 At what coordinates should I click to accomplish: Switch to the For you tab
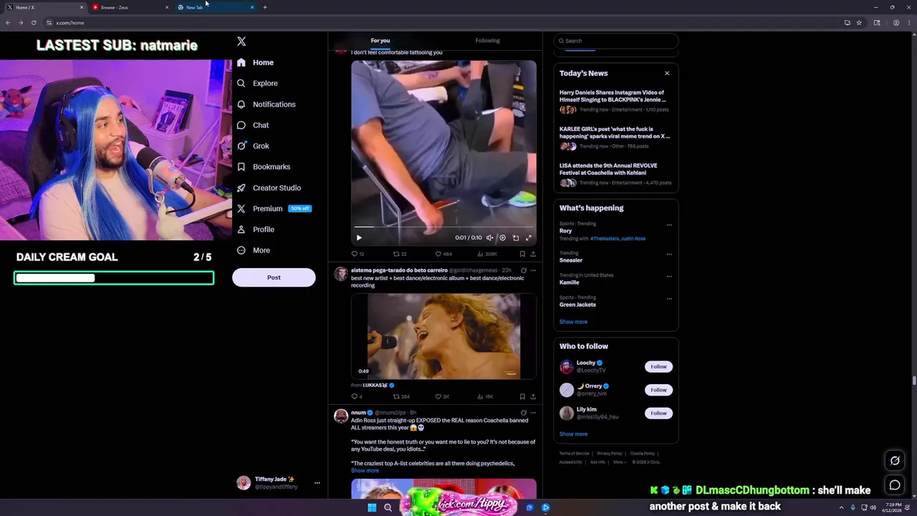pyautogui.click(x=380, y=41)
